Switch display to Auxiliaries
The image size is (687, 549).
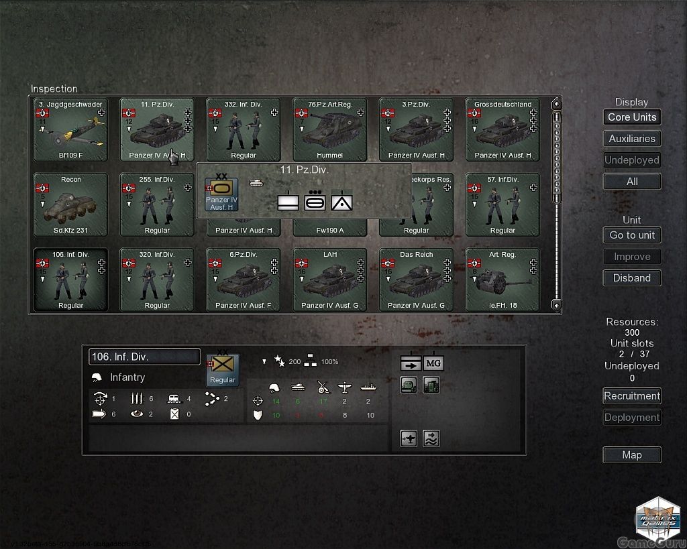[632, 139]
